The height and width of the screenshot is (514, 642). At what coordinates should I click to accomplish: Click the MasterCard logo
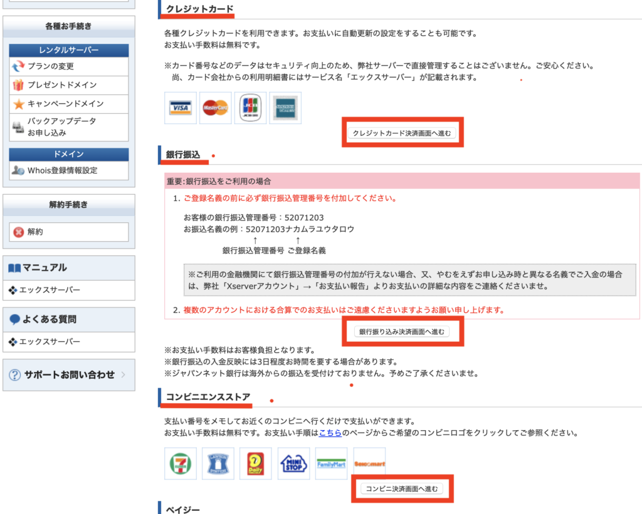(216, 108)
